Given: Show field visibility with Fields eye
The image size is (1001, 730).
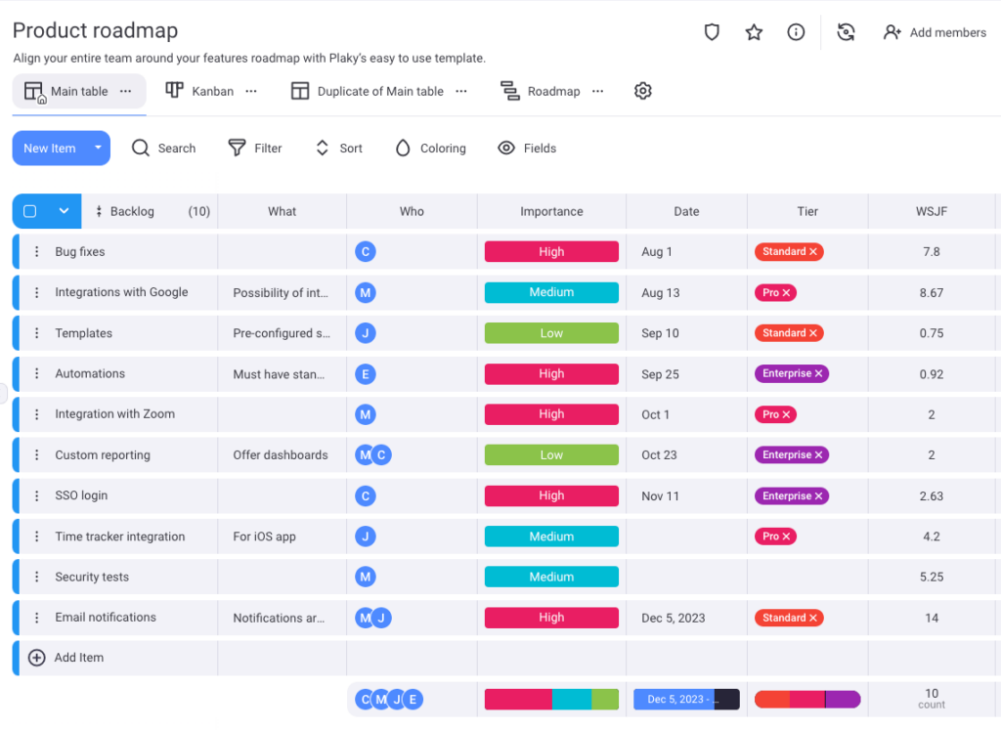Looking at the screenshot, I should (x=527, y=149).
